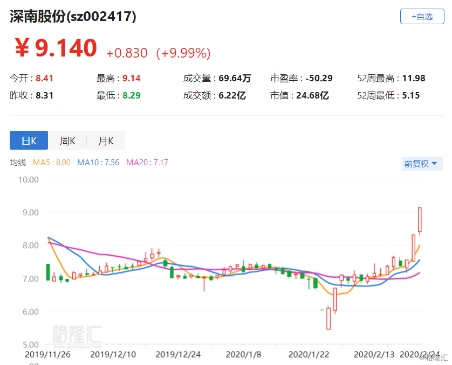Click the 成交量 value 69.64万
Viewport: 452px width, 365px height.
(235, 78)
